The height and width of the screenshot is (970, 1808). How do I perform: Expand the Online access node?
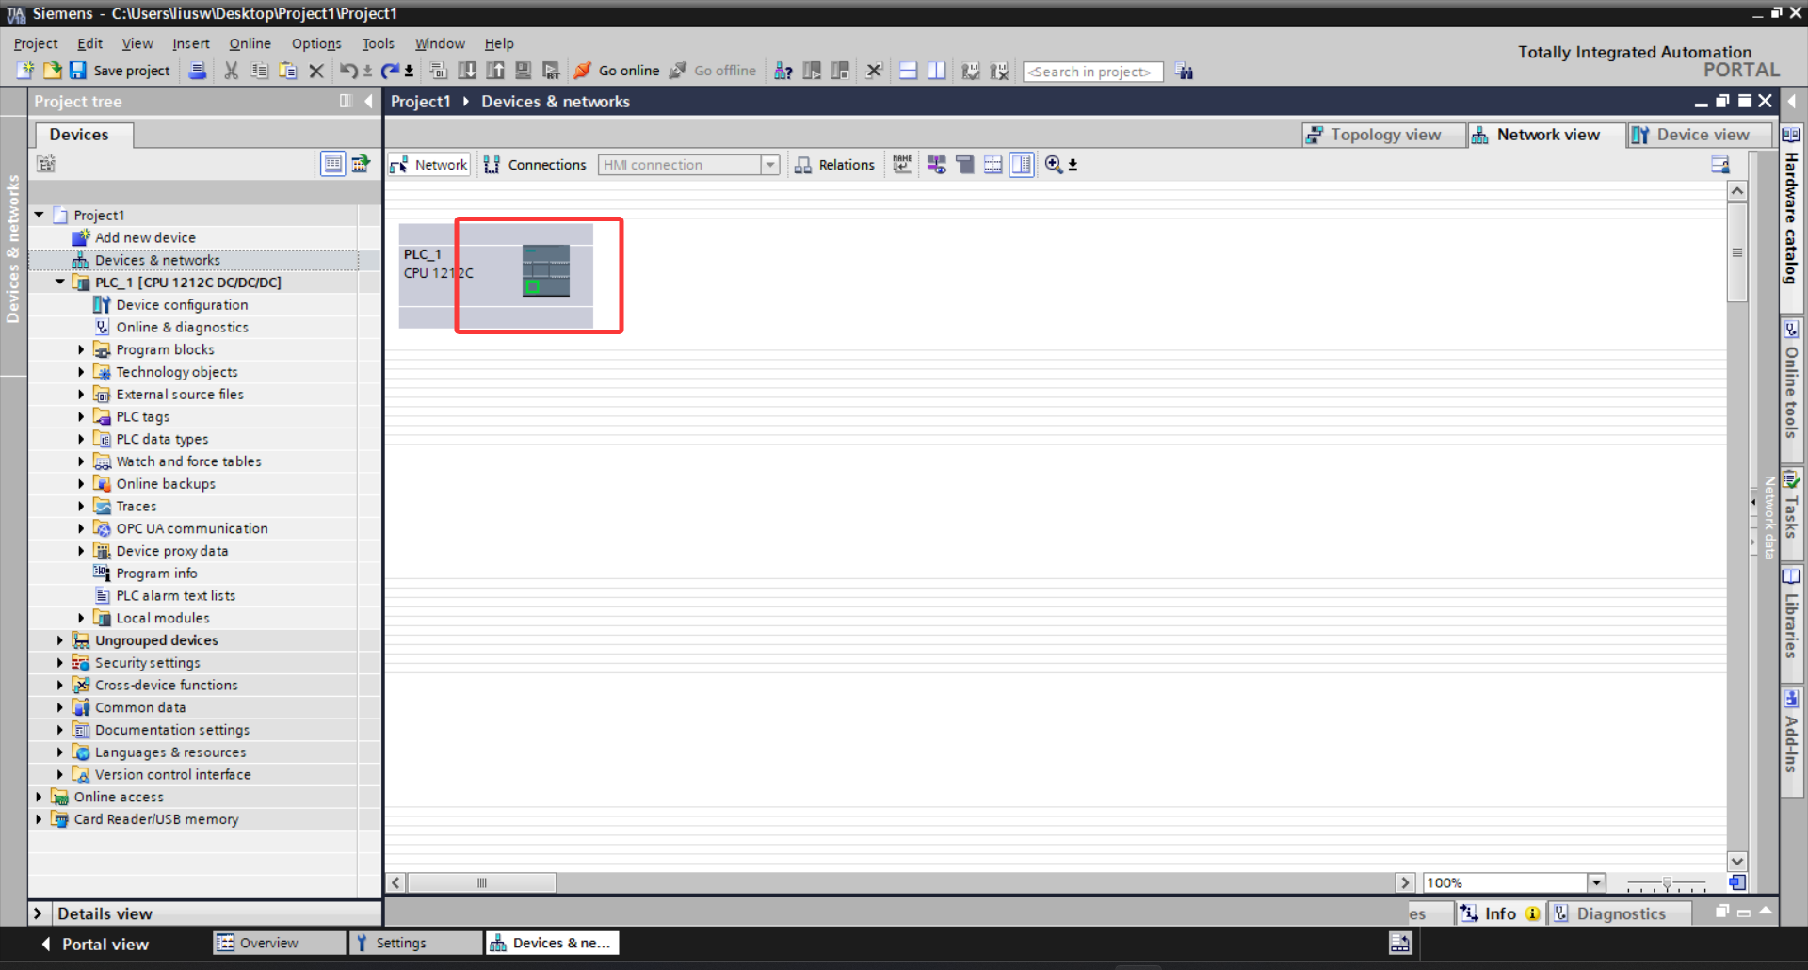(39, 797)
